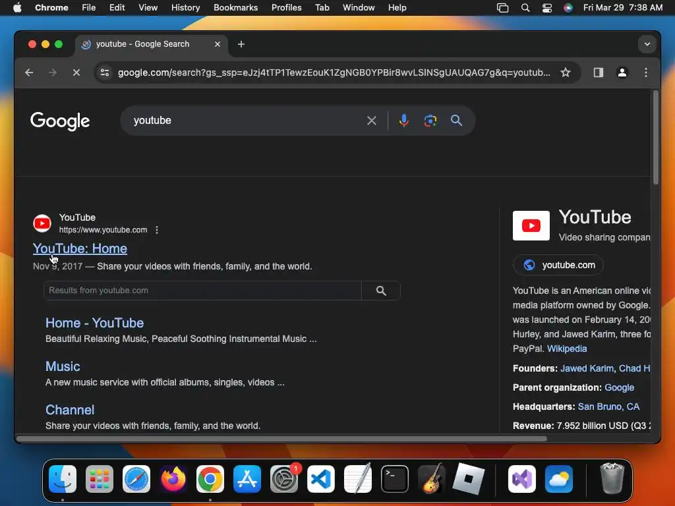Open the Profiles menu

[x=286, y=8]
